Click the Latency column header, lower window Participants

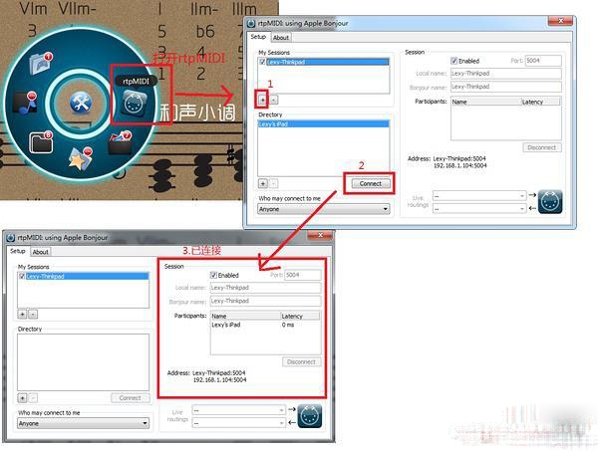coord(300,316)
